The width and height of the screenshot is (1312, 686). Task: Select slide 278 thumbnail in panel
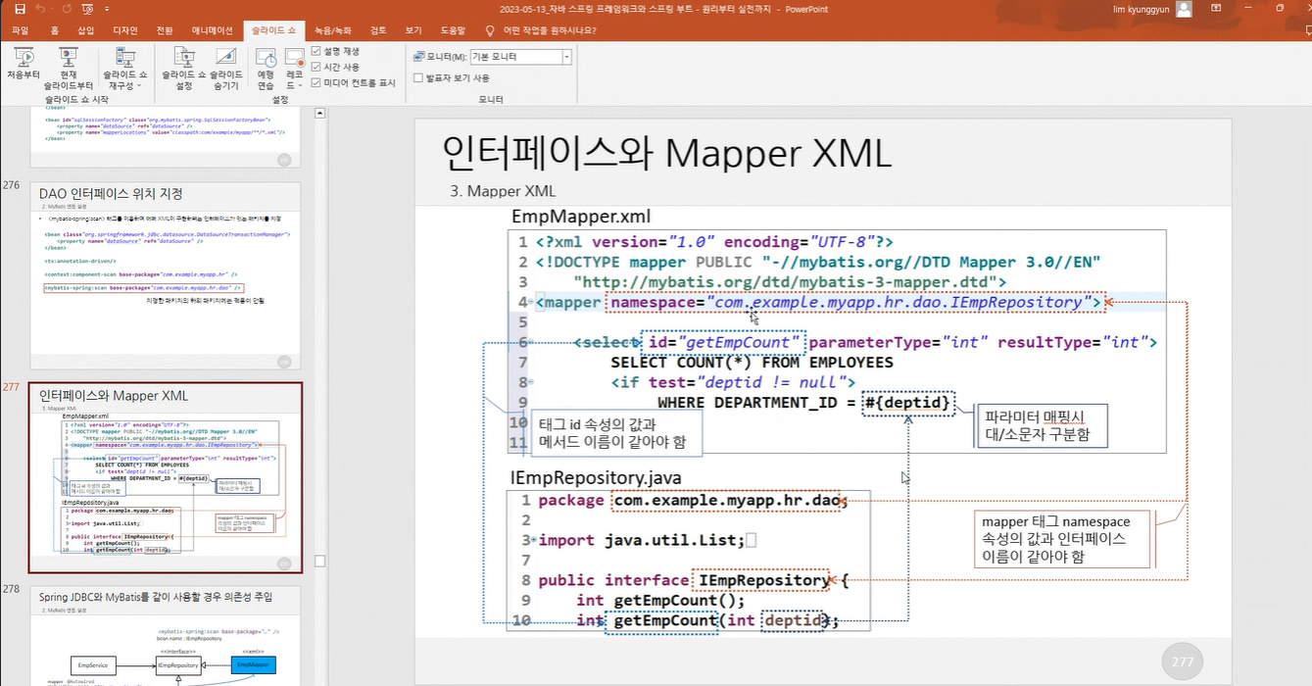click(x=165, y=635)
